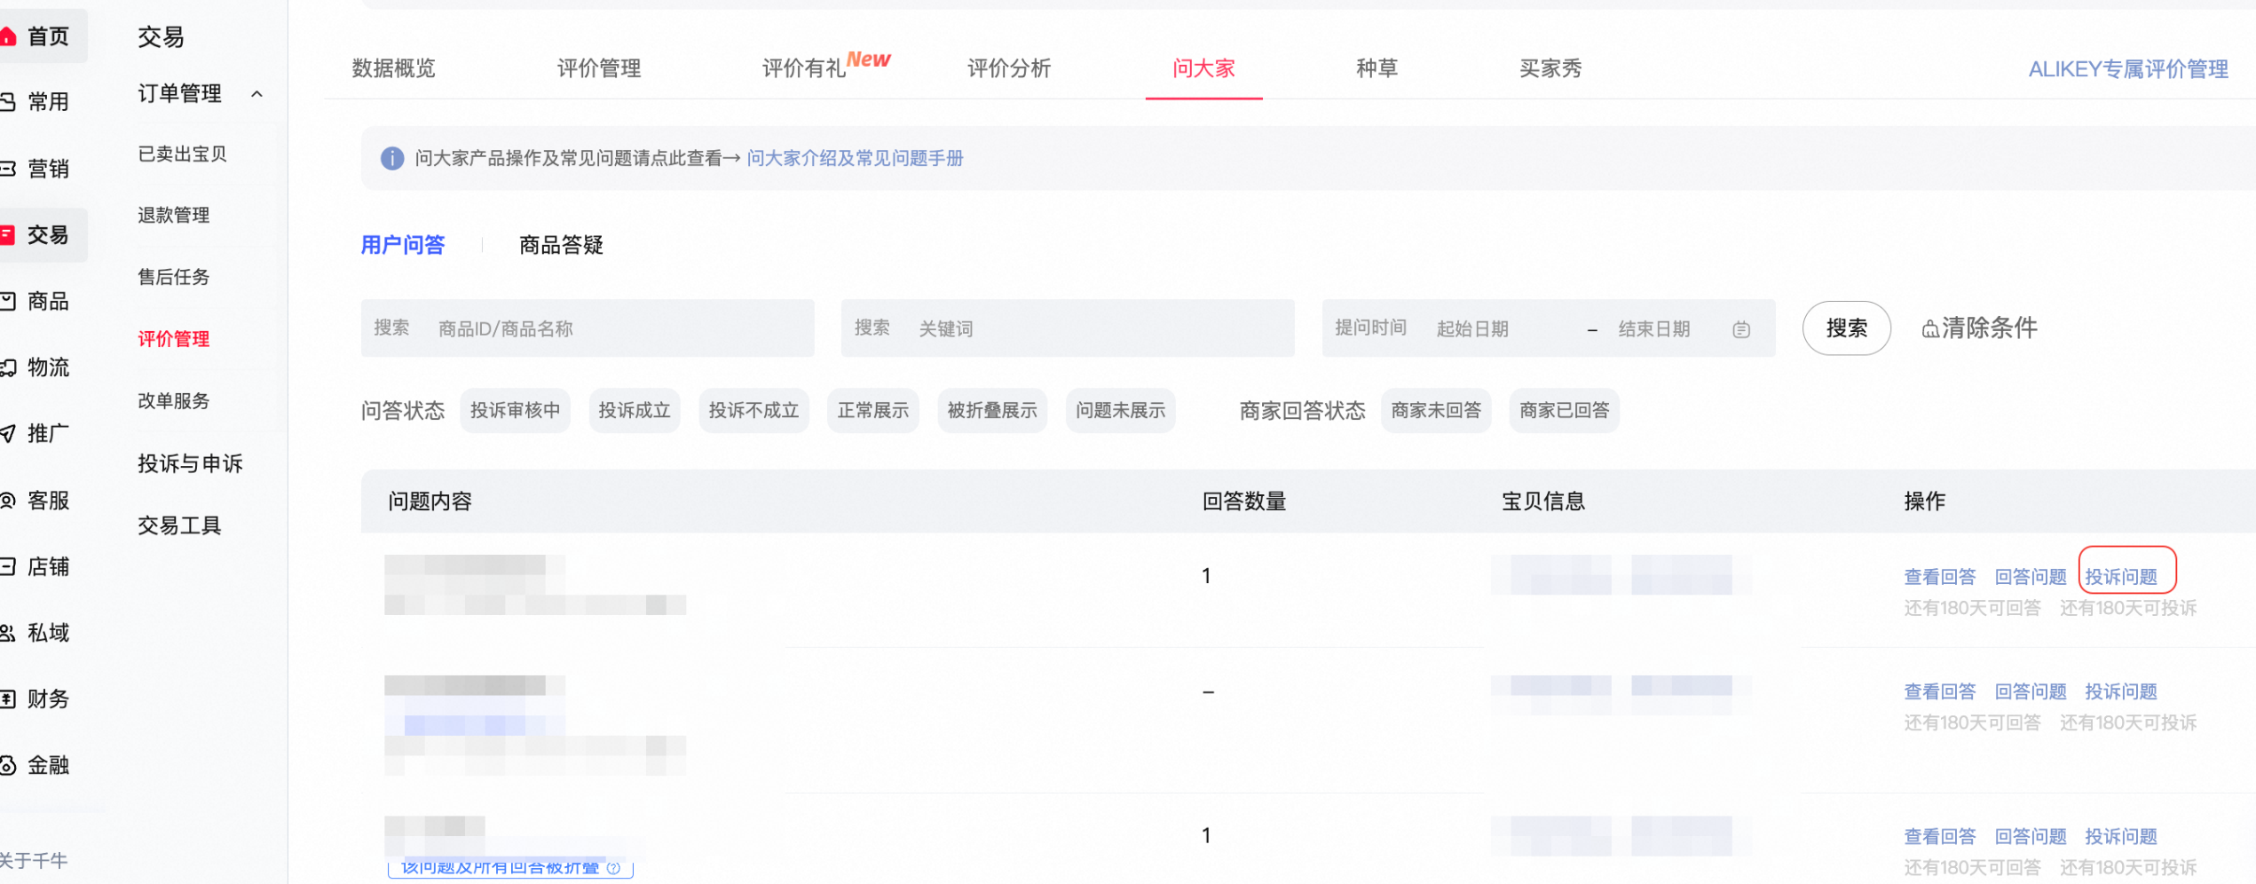The width and height of the screenshot is (2256, 884).
Task: Open 交易工具 menu group
Action: click(x=179, y=525)
